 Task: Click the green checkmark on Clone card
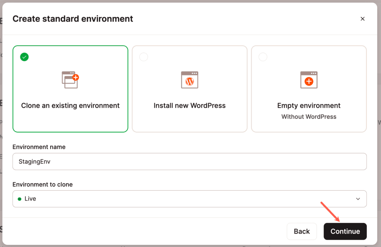(x=25, y=57)
